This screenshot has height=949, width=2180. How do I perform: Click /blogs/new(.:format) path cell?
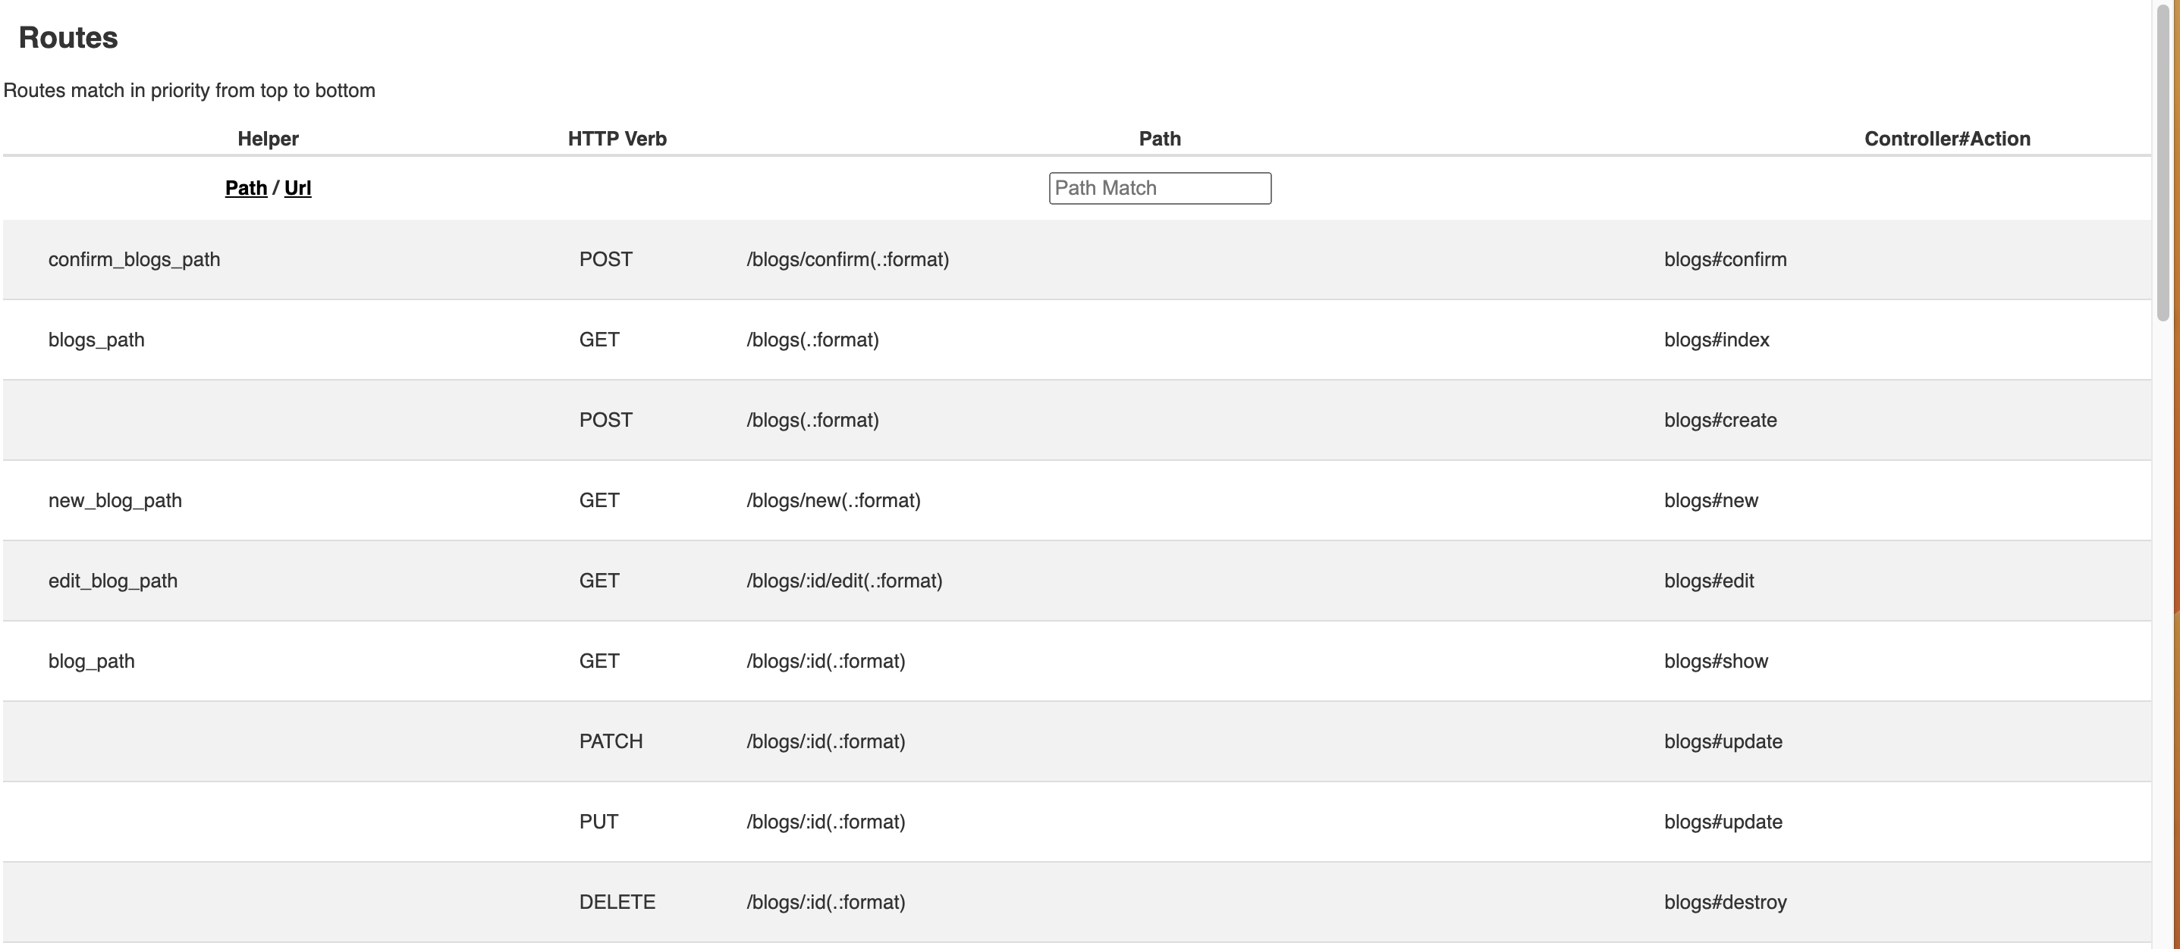833,501
